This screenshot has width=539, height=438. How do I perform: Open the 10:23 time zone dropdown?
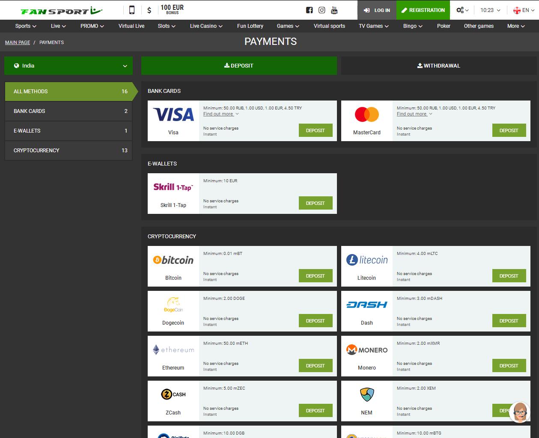(x=490, y=10)
